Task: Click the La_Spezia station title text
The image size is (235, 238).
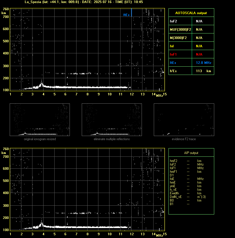Action: (84, 2)
